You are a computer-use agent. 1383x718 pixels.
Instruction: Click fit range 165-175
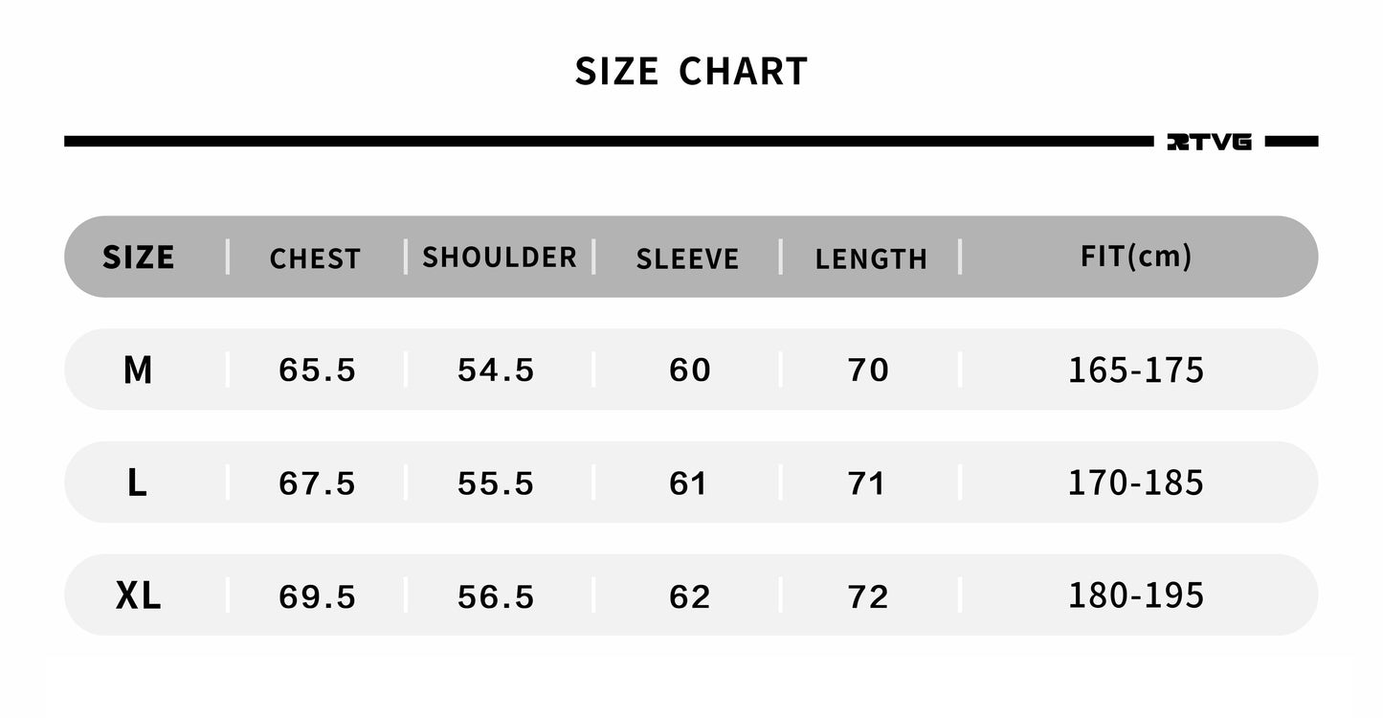[1136, 370]
